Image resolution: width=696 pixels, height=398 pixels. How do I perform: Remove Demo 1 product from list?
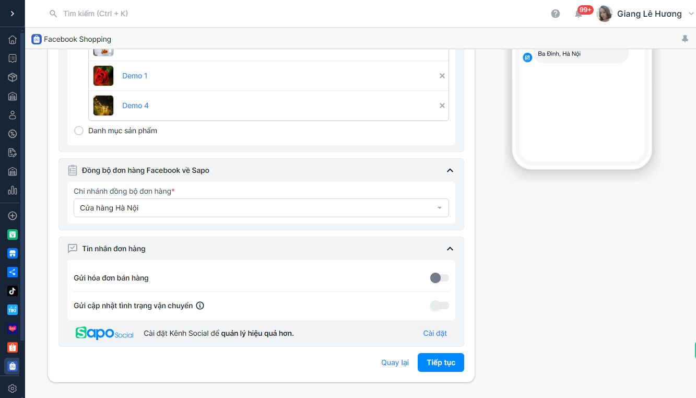click(442, 76)
